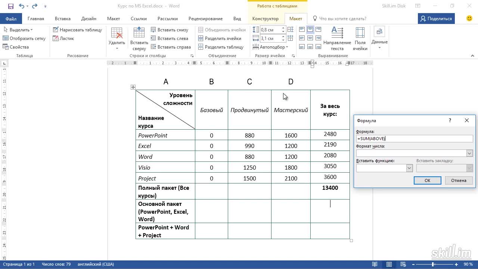The image size is (478, 269).
Task: Click OK in Formula dialog
Action: coord(427,180)
